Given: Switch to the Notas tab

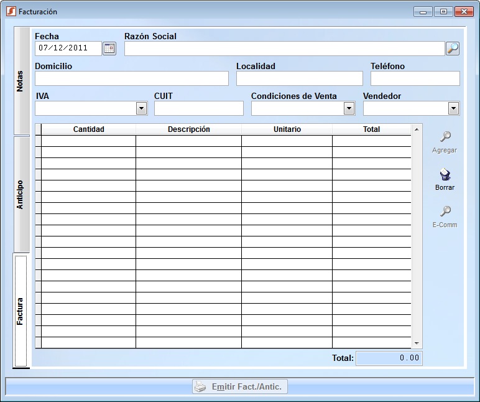Looking at the screenshot, I should 21,81.
